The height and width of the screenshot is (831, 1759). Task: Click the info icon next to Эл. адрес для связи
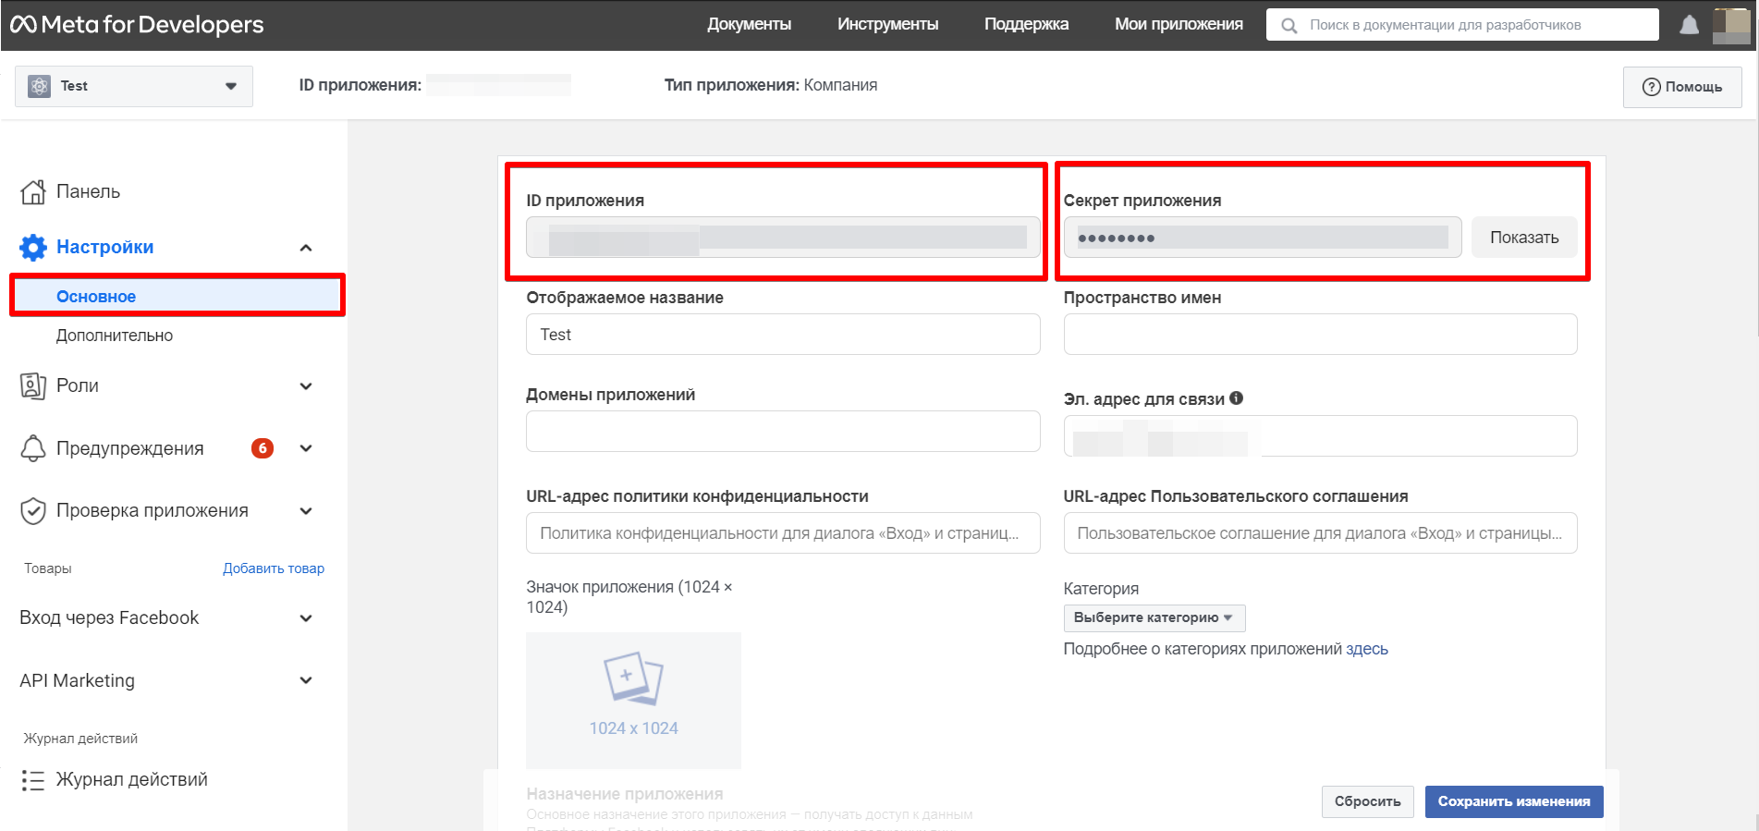pyautogui.click(x=1237, y=398)
